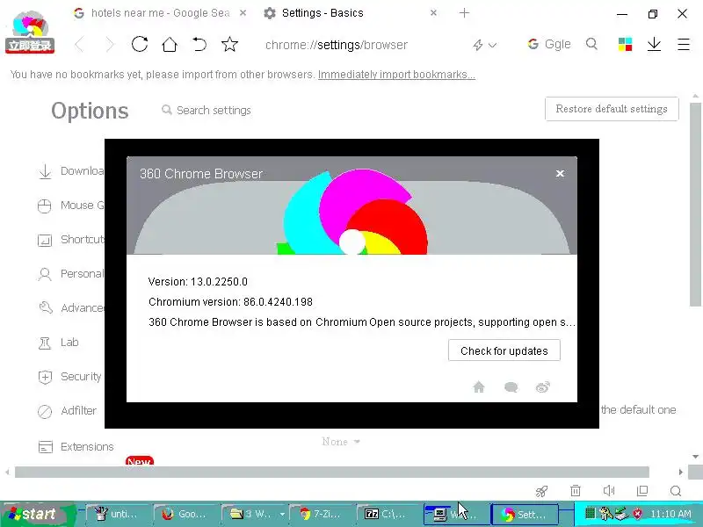The height and width of the screenshot is (527, 703).
Task: Open the Windows start button
Action: (36, 514)
